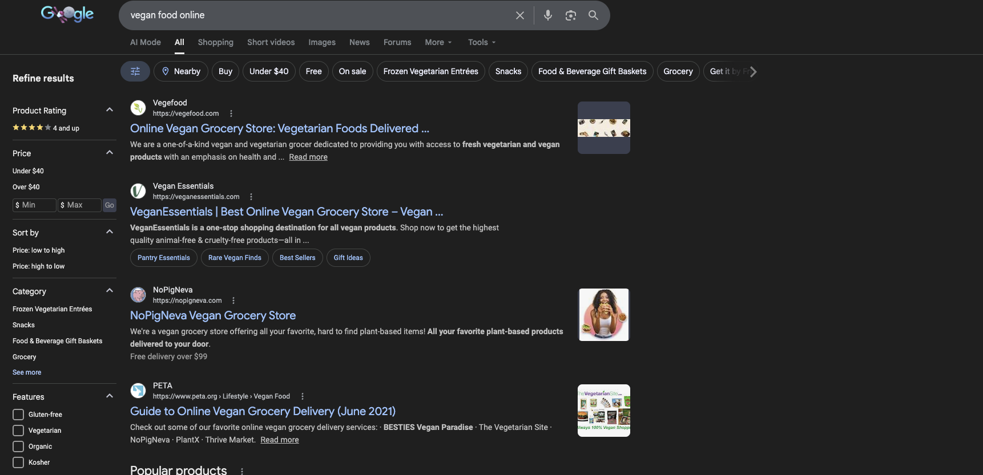This screenshot has height=475, width=983.
Task: Click the Min price input field
Action: pyautogui.click(x=35, y=205)
